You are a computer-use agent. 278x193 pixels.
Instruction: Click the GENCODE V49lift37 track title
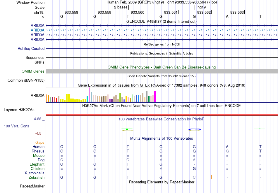point(162,22)
